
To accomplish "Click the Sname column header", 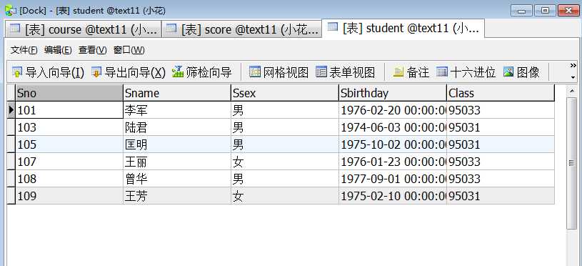I will click(177, 93).
